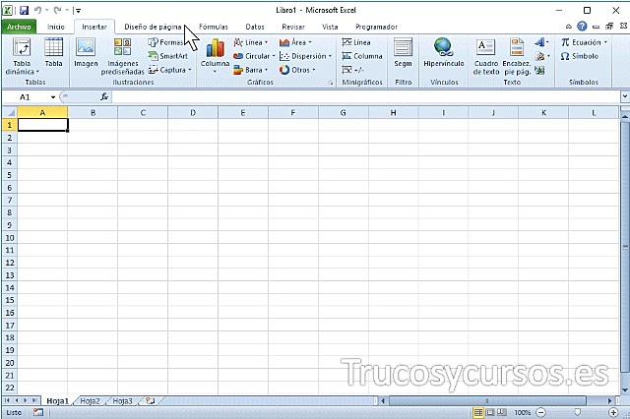Select all cells with the corner button

click(10, 113)
